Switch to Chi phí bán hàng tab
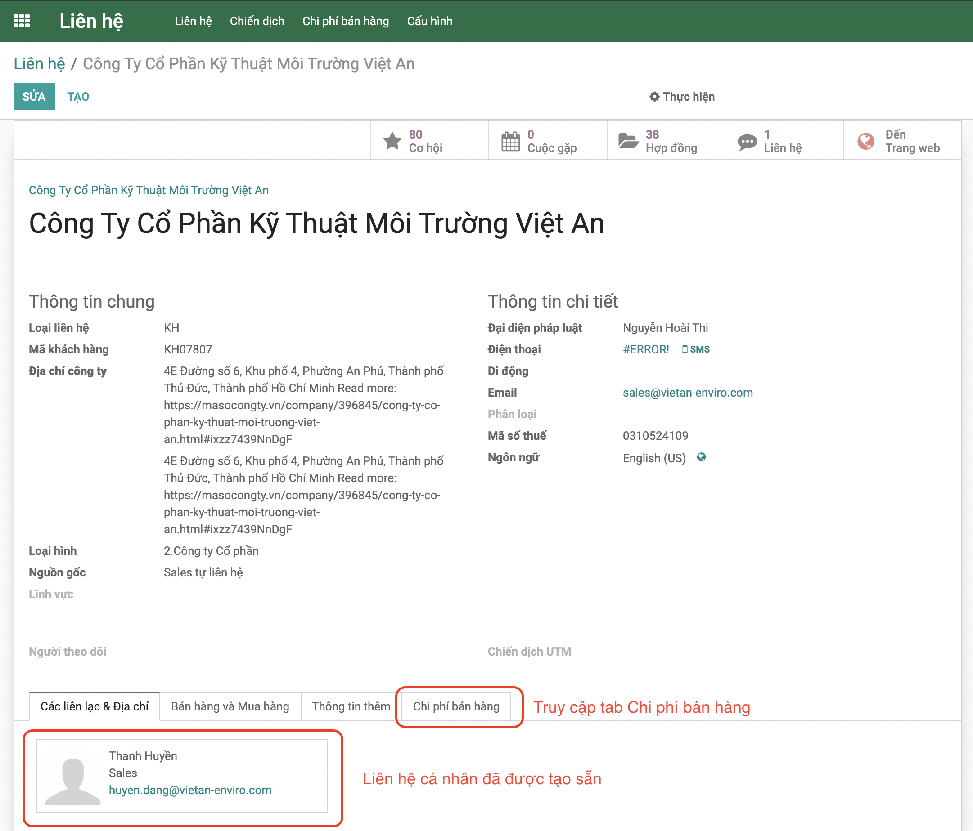This screenshot has width=973, height=831. (x=456, y=706)
